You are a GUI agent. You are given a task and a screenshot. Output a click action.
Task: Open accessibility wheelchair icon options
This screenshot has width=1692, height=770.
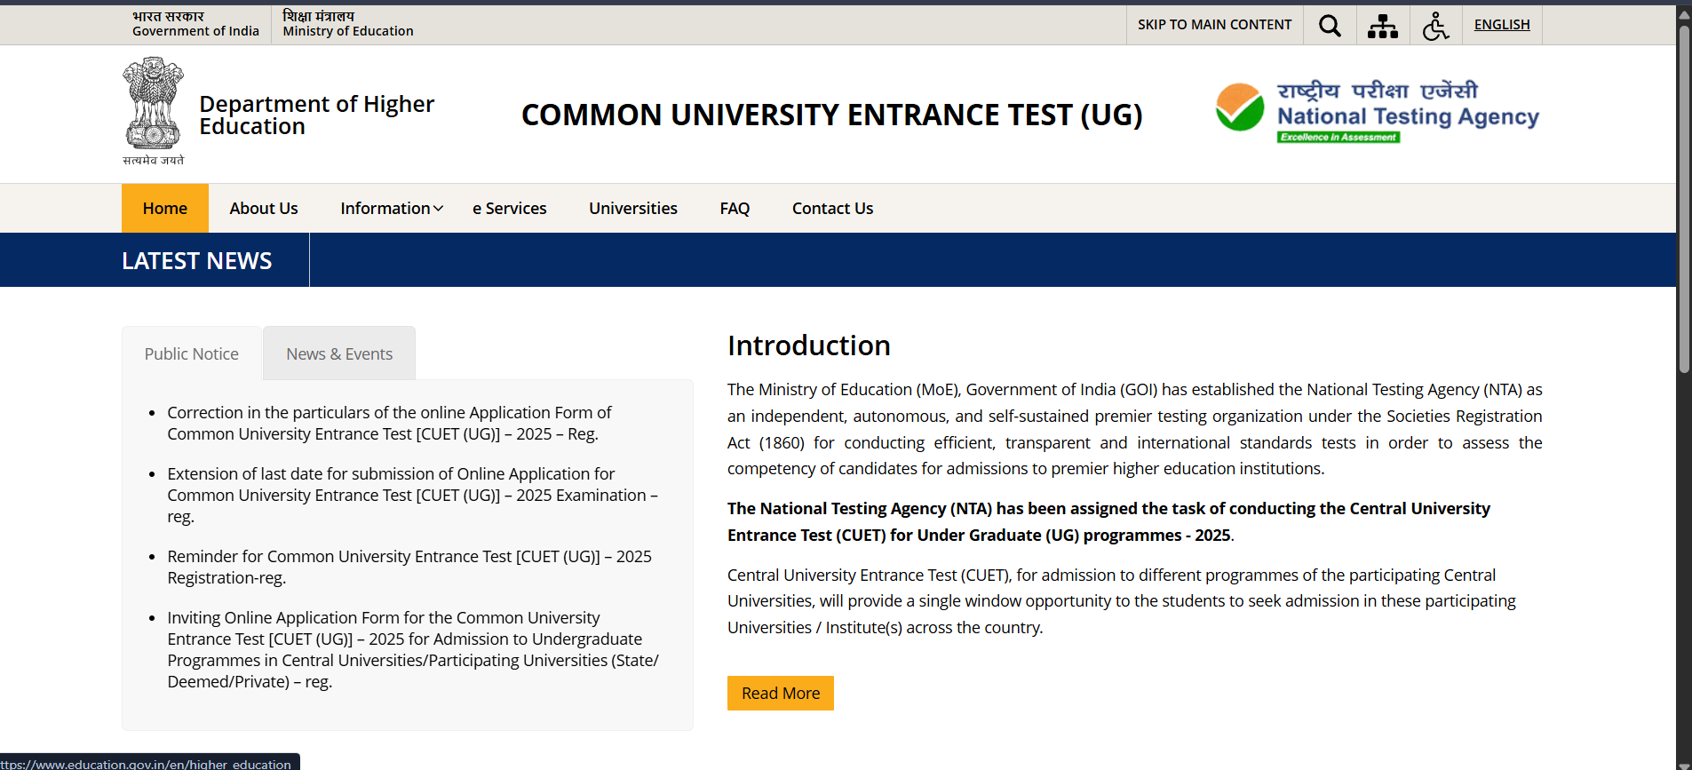[1435, 26]
